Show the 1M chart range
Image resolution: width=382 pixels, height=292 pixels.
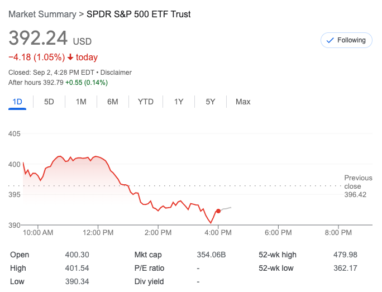(81, 102)
